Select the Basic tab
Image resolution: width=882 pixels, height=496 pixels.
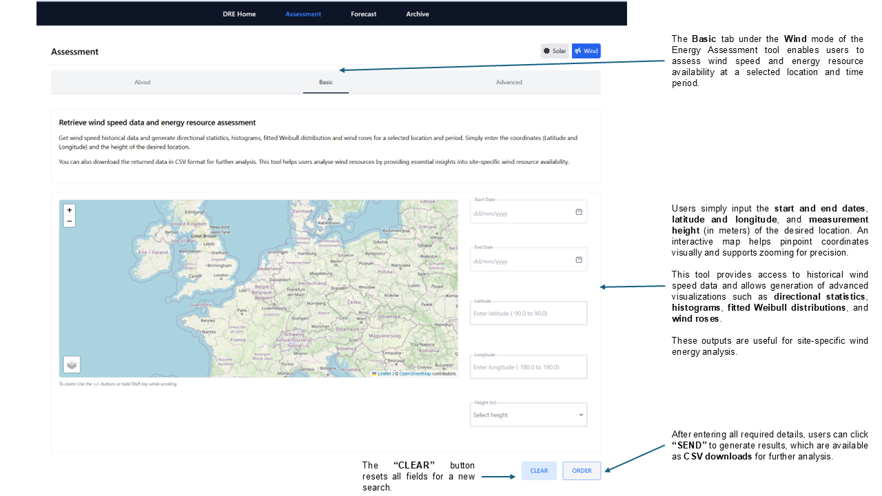(325, 82)
